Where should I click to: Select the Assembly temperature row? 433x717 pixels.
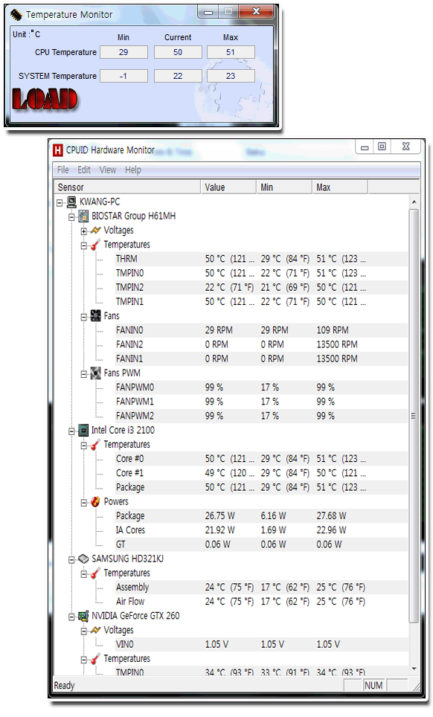click(261, 587)
